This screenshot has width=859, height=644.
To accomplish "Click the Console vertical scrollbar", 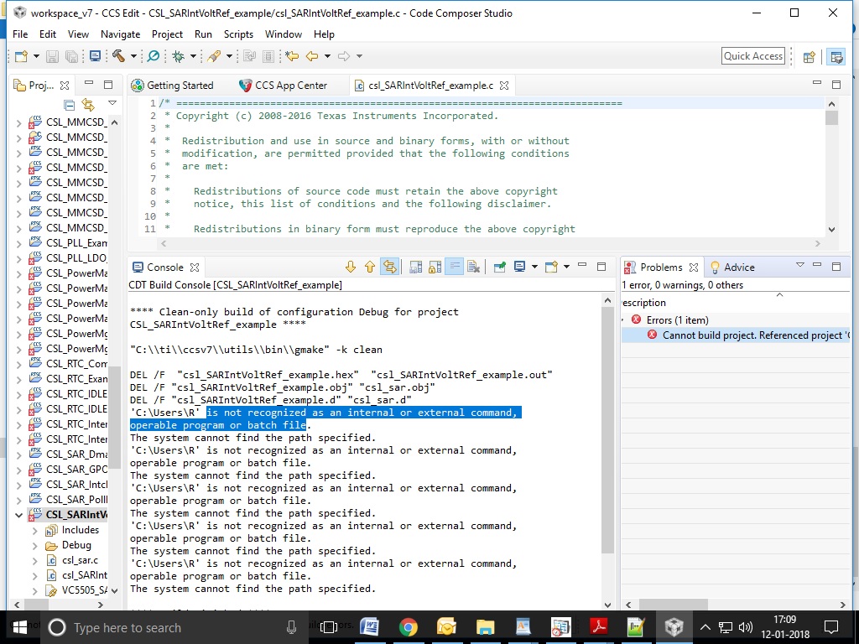I will click(x=607, y=430).
